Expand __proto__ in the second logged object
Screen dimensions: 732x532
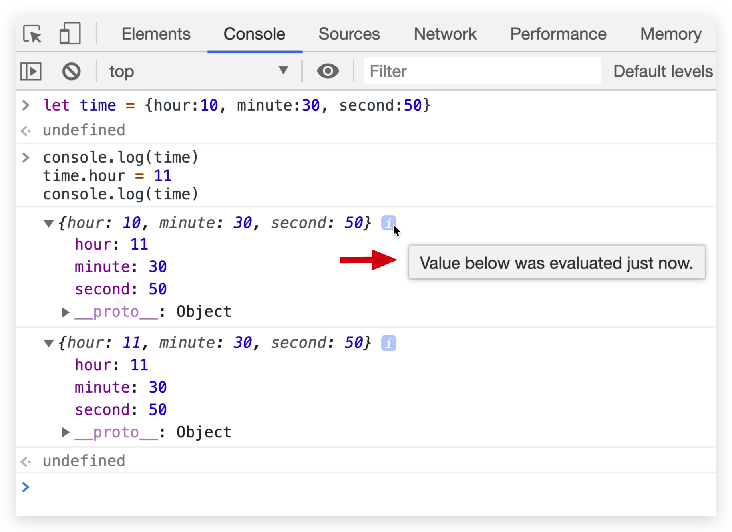click(x=66, y=432)
